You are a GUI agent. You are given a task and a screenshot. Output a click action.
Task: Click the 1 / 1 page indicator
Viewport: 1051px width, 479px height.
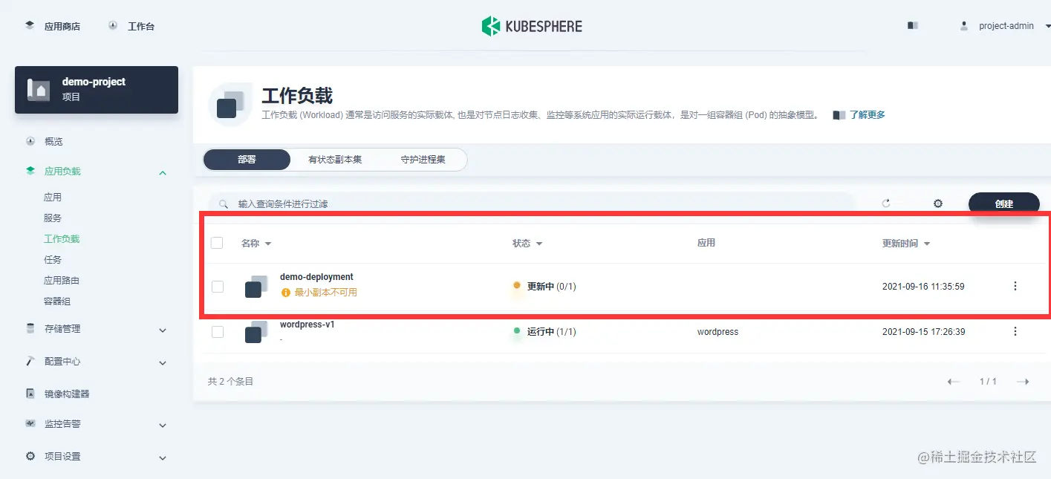click(x=988, y=382)
